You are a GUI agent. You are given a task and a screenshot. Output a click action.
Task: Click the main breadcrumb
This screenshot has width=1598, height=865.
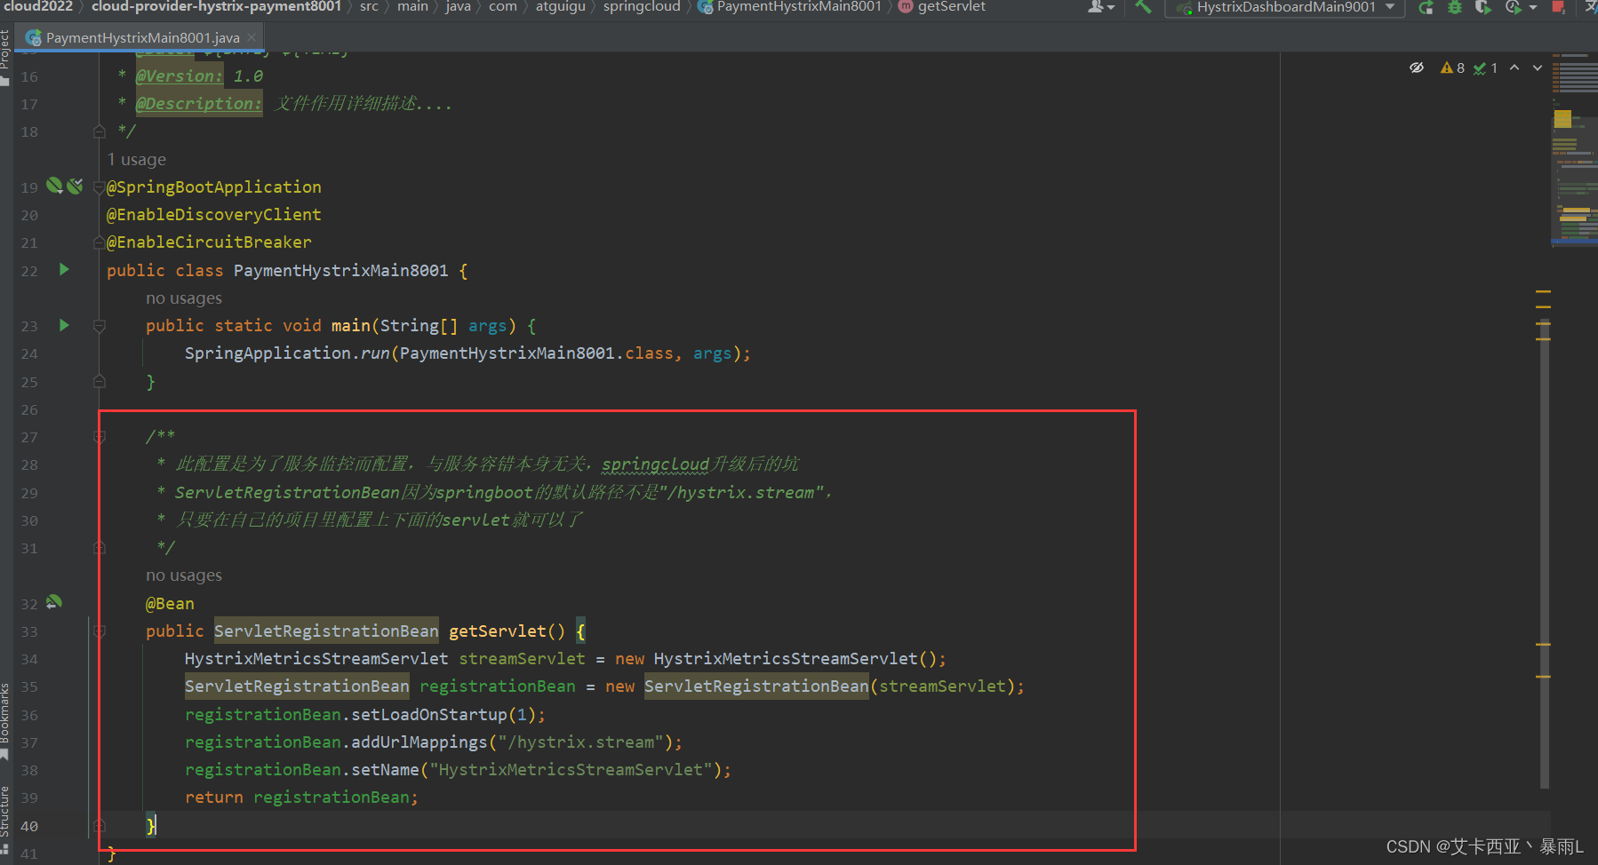coord(412,6)
